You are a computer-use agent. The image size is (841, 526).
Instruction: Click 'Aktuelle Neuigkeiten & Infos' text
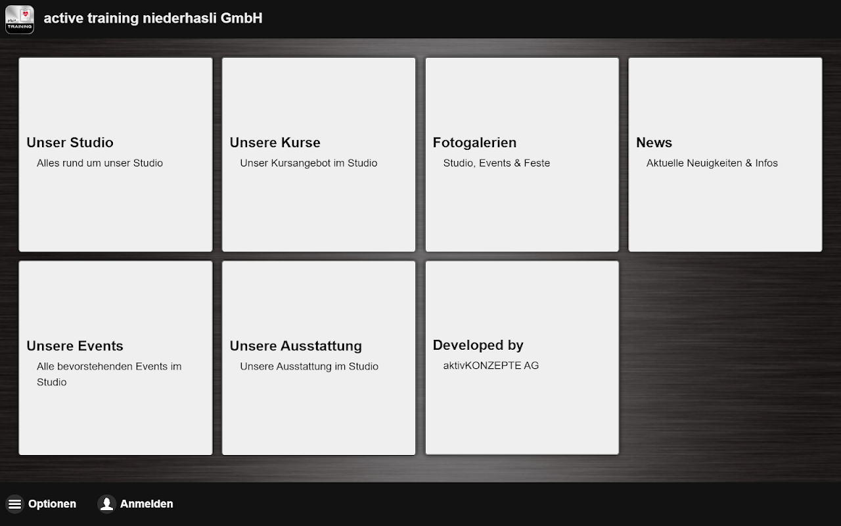pos(712,163)
